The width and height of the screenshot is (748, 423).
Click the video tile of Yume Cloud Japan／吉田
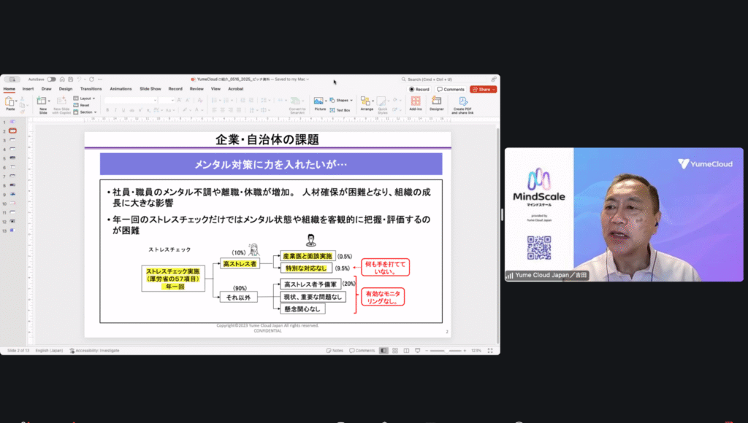click(624, 214)
